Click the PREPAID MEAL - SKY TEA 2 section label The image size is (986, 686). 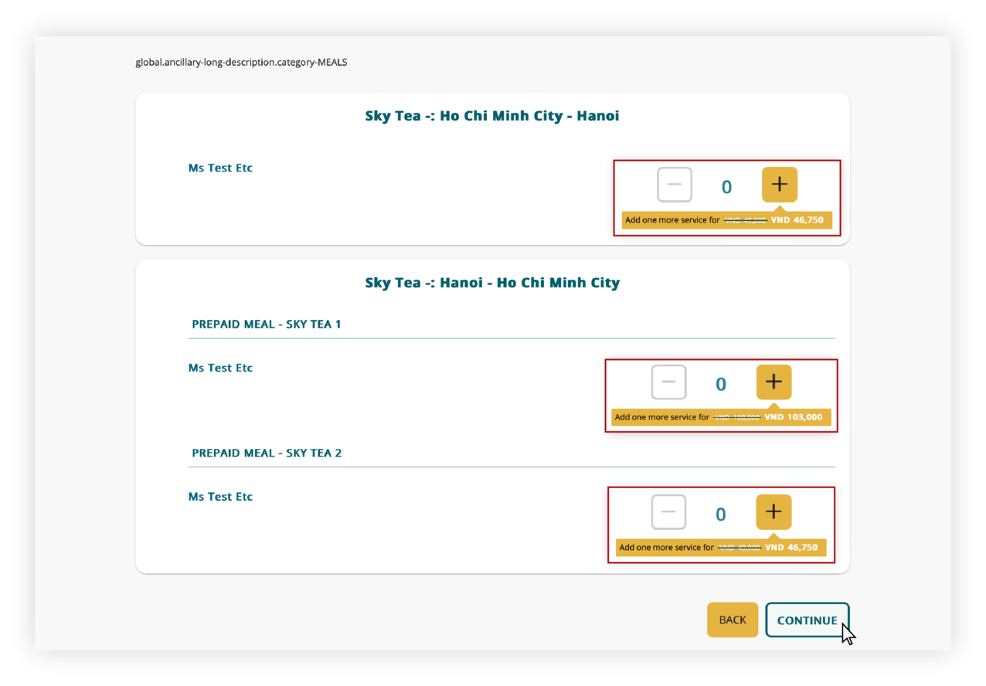[266, 453]
